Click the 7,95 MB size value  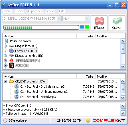pyautogui.click(x=89, y=97)
